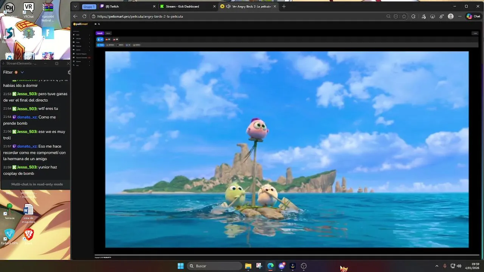Choose the SUB subtitle language option
Viewport: 484px width, 272px height.
(x=116, y=39)
